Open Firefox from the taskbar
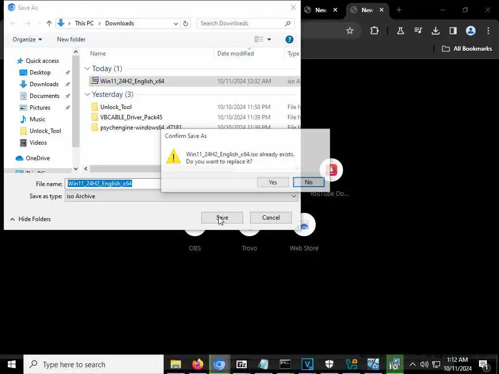This screenshot has width=499, height=374. (x=198, y=364)
